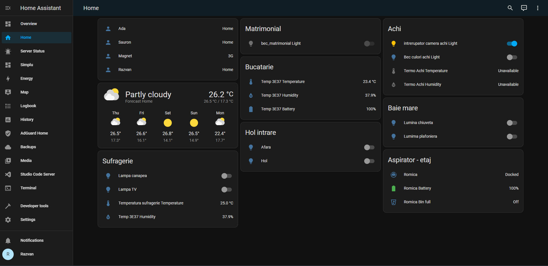
Task: Click the Media play icon
Action: [8, 161]
